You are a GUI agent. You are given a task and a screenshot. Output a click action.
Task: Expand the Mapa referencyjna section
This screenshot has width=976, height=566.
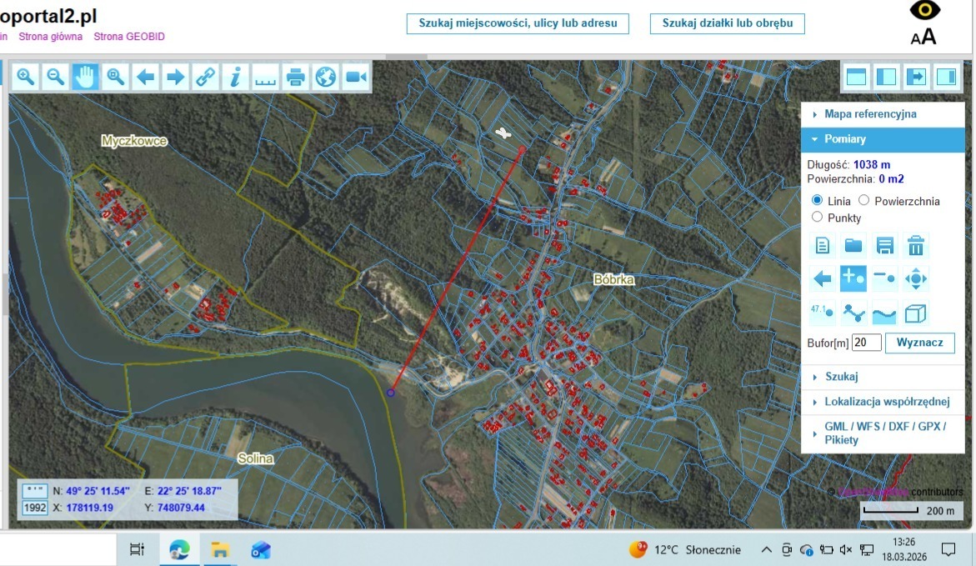tap(869, 114)
